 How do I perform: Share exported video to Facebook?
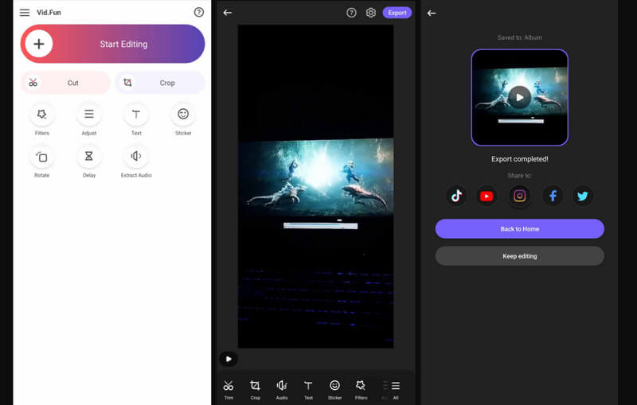[x=553, y=196]
